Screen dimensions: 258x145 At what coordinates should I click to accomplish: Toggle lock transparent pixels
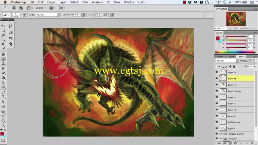click(x=223, y=66)
